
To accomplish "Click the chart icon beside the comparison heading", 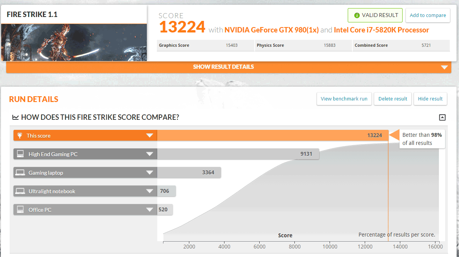I will click(15, 117).
